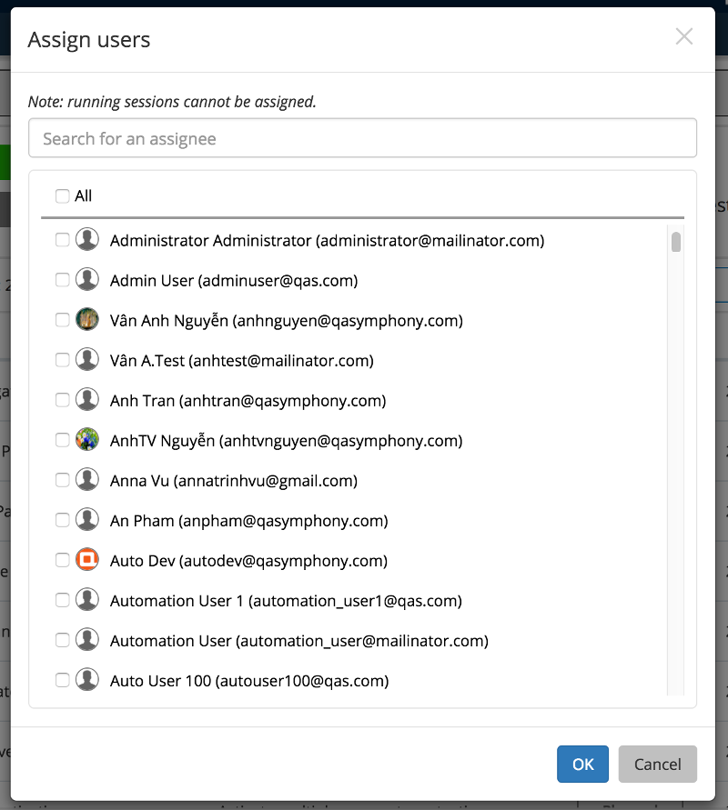Click AnhTV Nguyễn's avatar picture
Screen dimensions: 728x810
(x=86, y=440)
